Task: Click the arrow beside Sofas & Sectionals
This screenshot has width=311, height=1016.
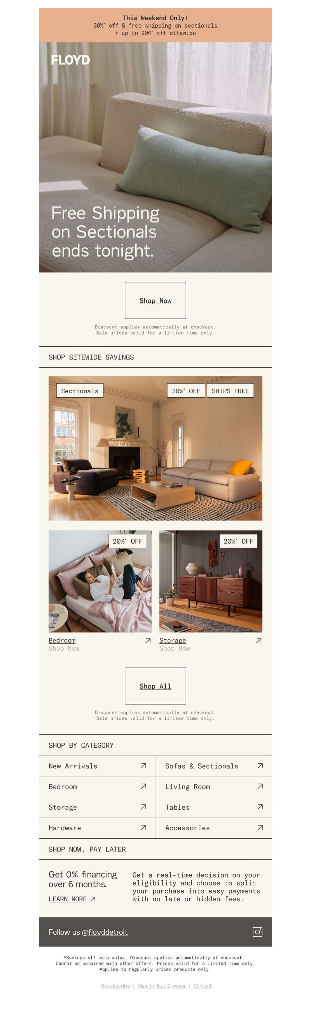Action: tap(260, 766)
